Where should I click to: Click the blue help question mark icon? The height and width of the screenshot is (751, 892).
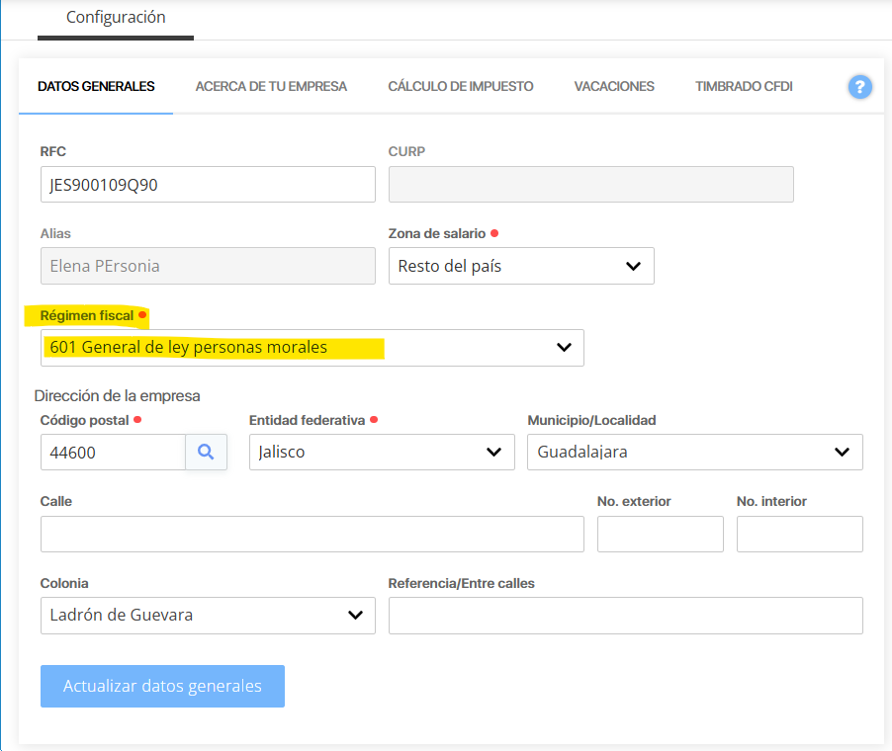click(859, 87)
